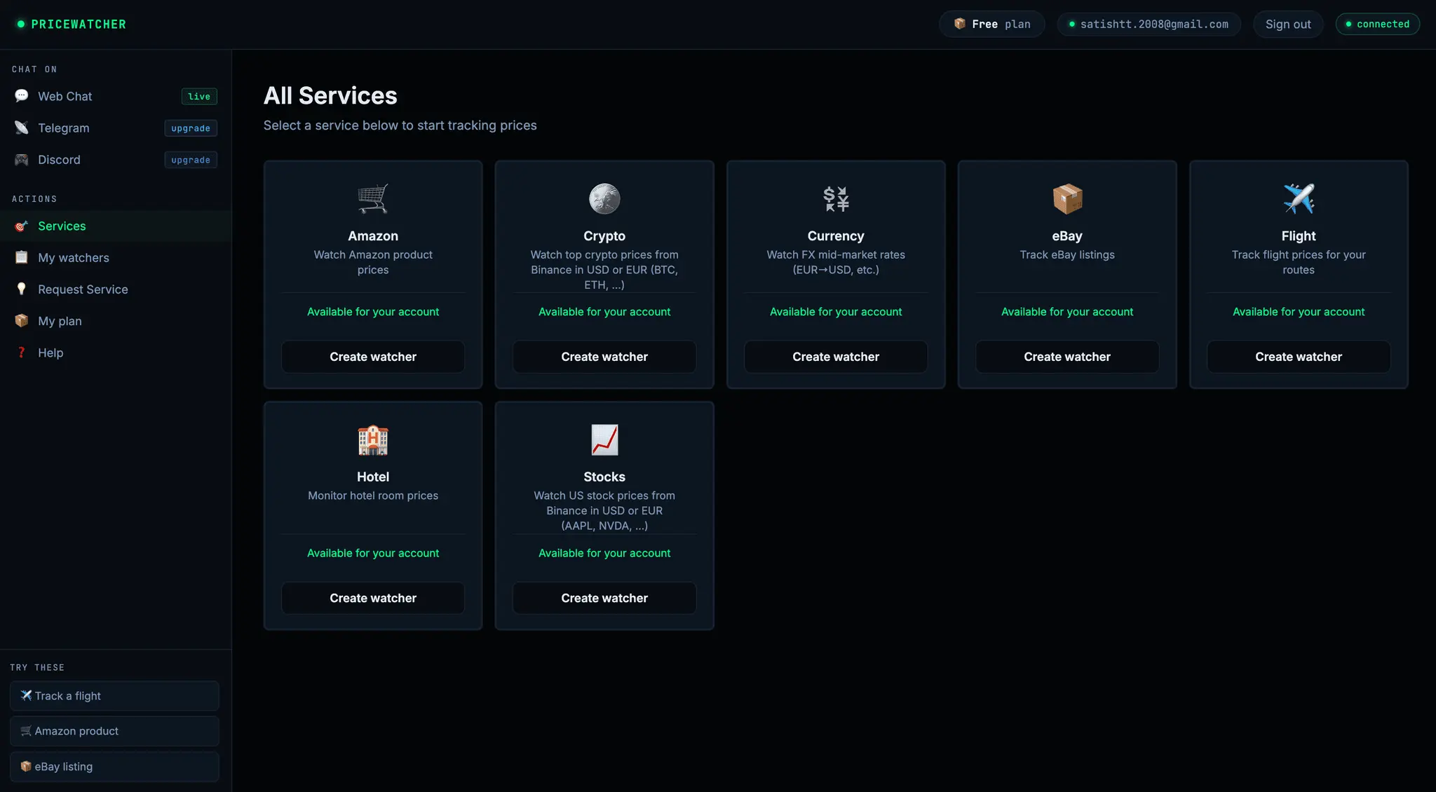
Task: Click the Stocks chart icon
Action: coord(604,440)
